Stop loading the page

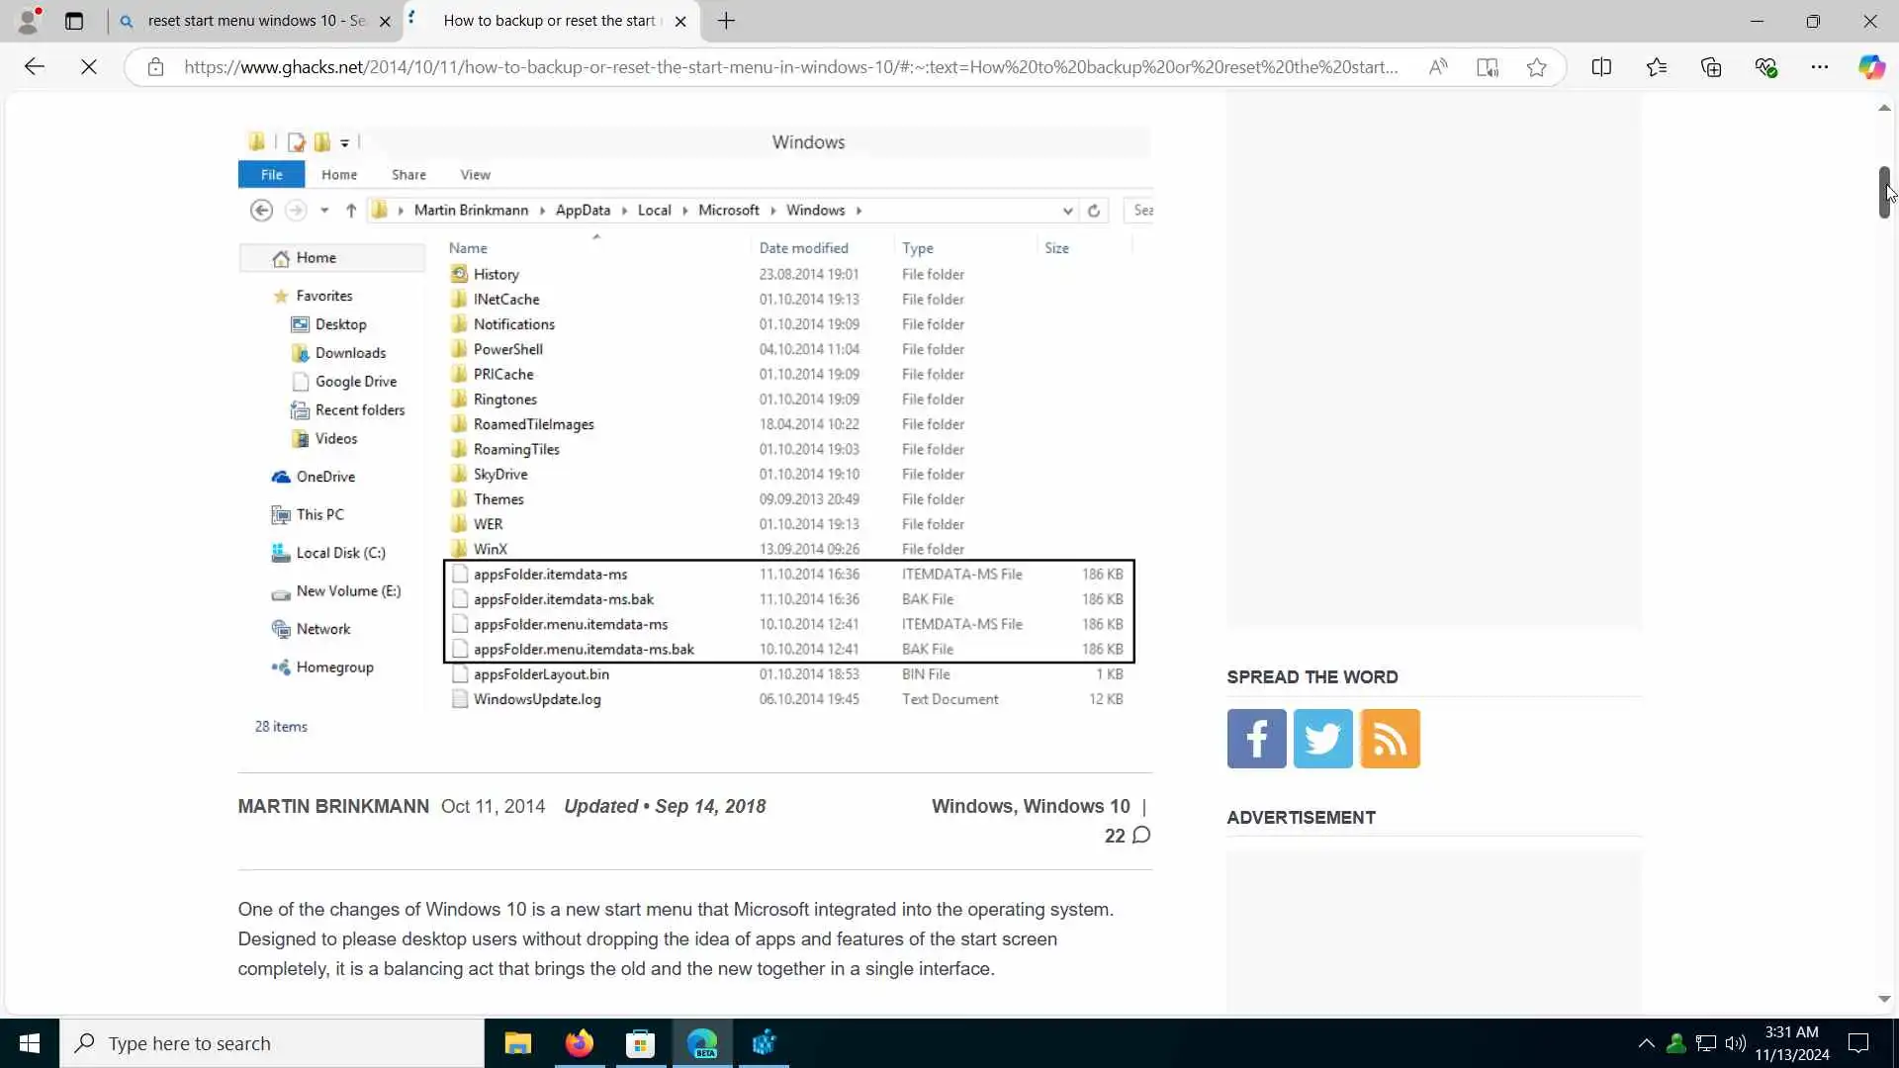point(89,67)
